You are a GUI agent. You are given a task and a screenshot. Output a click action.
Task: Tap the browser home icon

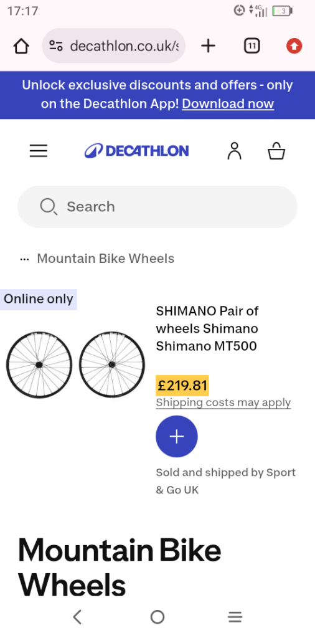pyautogui.click(x=22, y=46)
